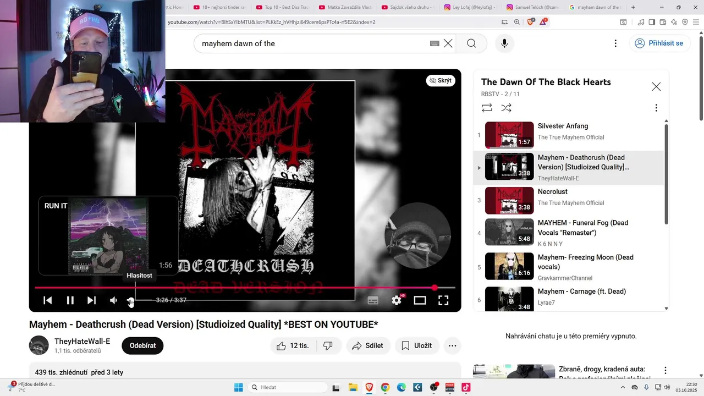Open Brave Wallet icon in toolbar
The height and width of the screenshot is (396, 704).
(663, 22)
